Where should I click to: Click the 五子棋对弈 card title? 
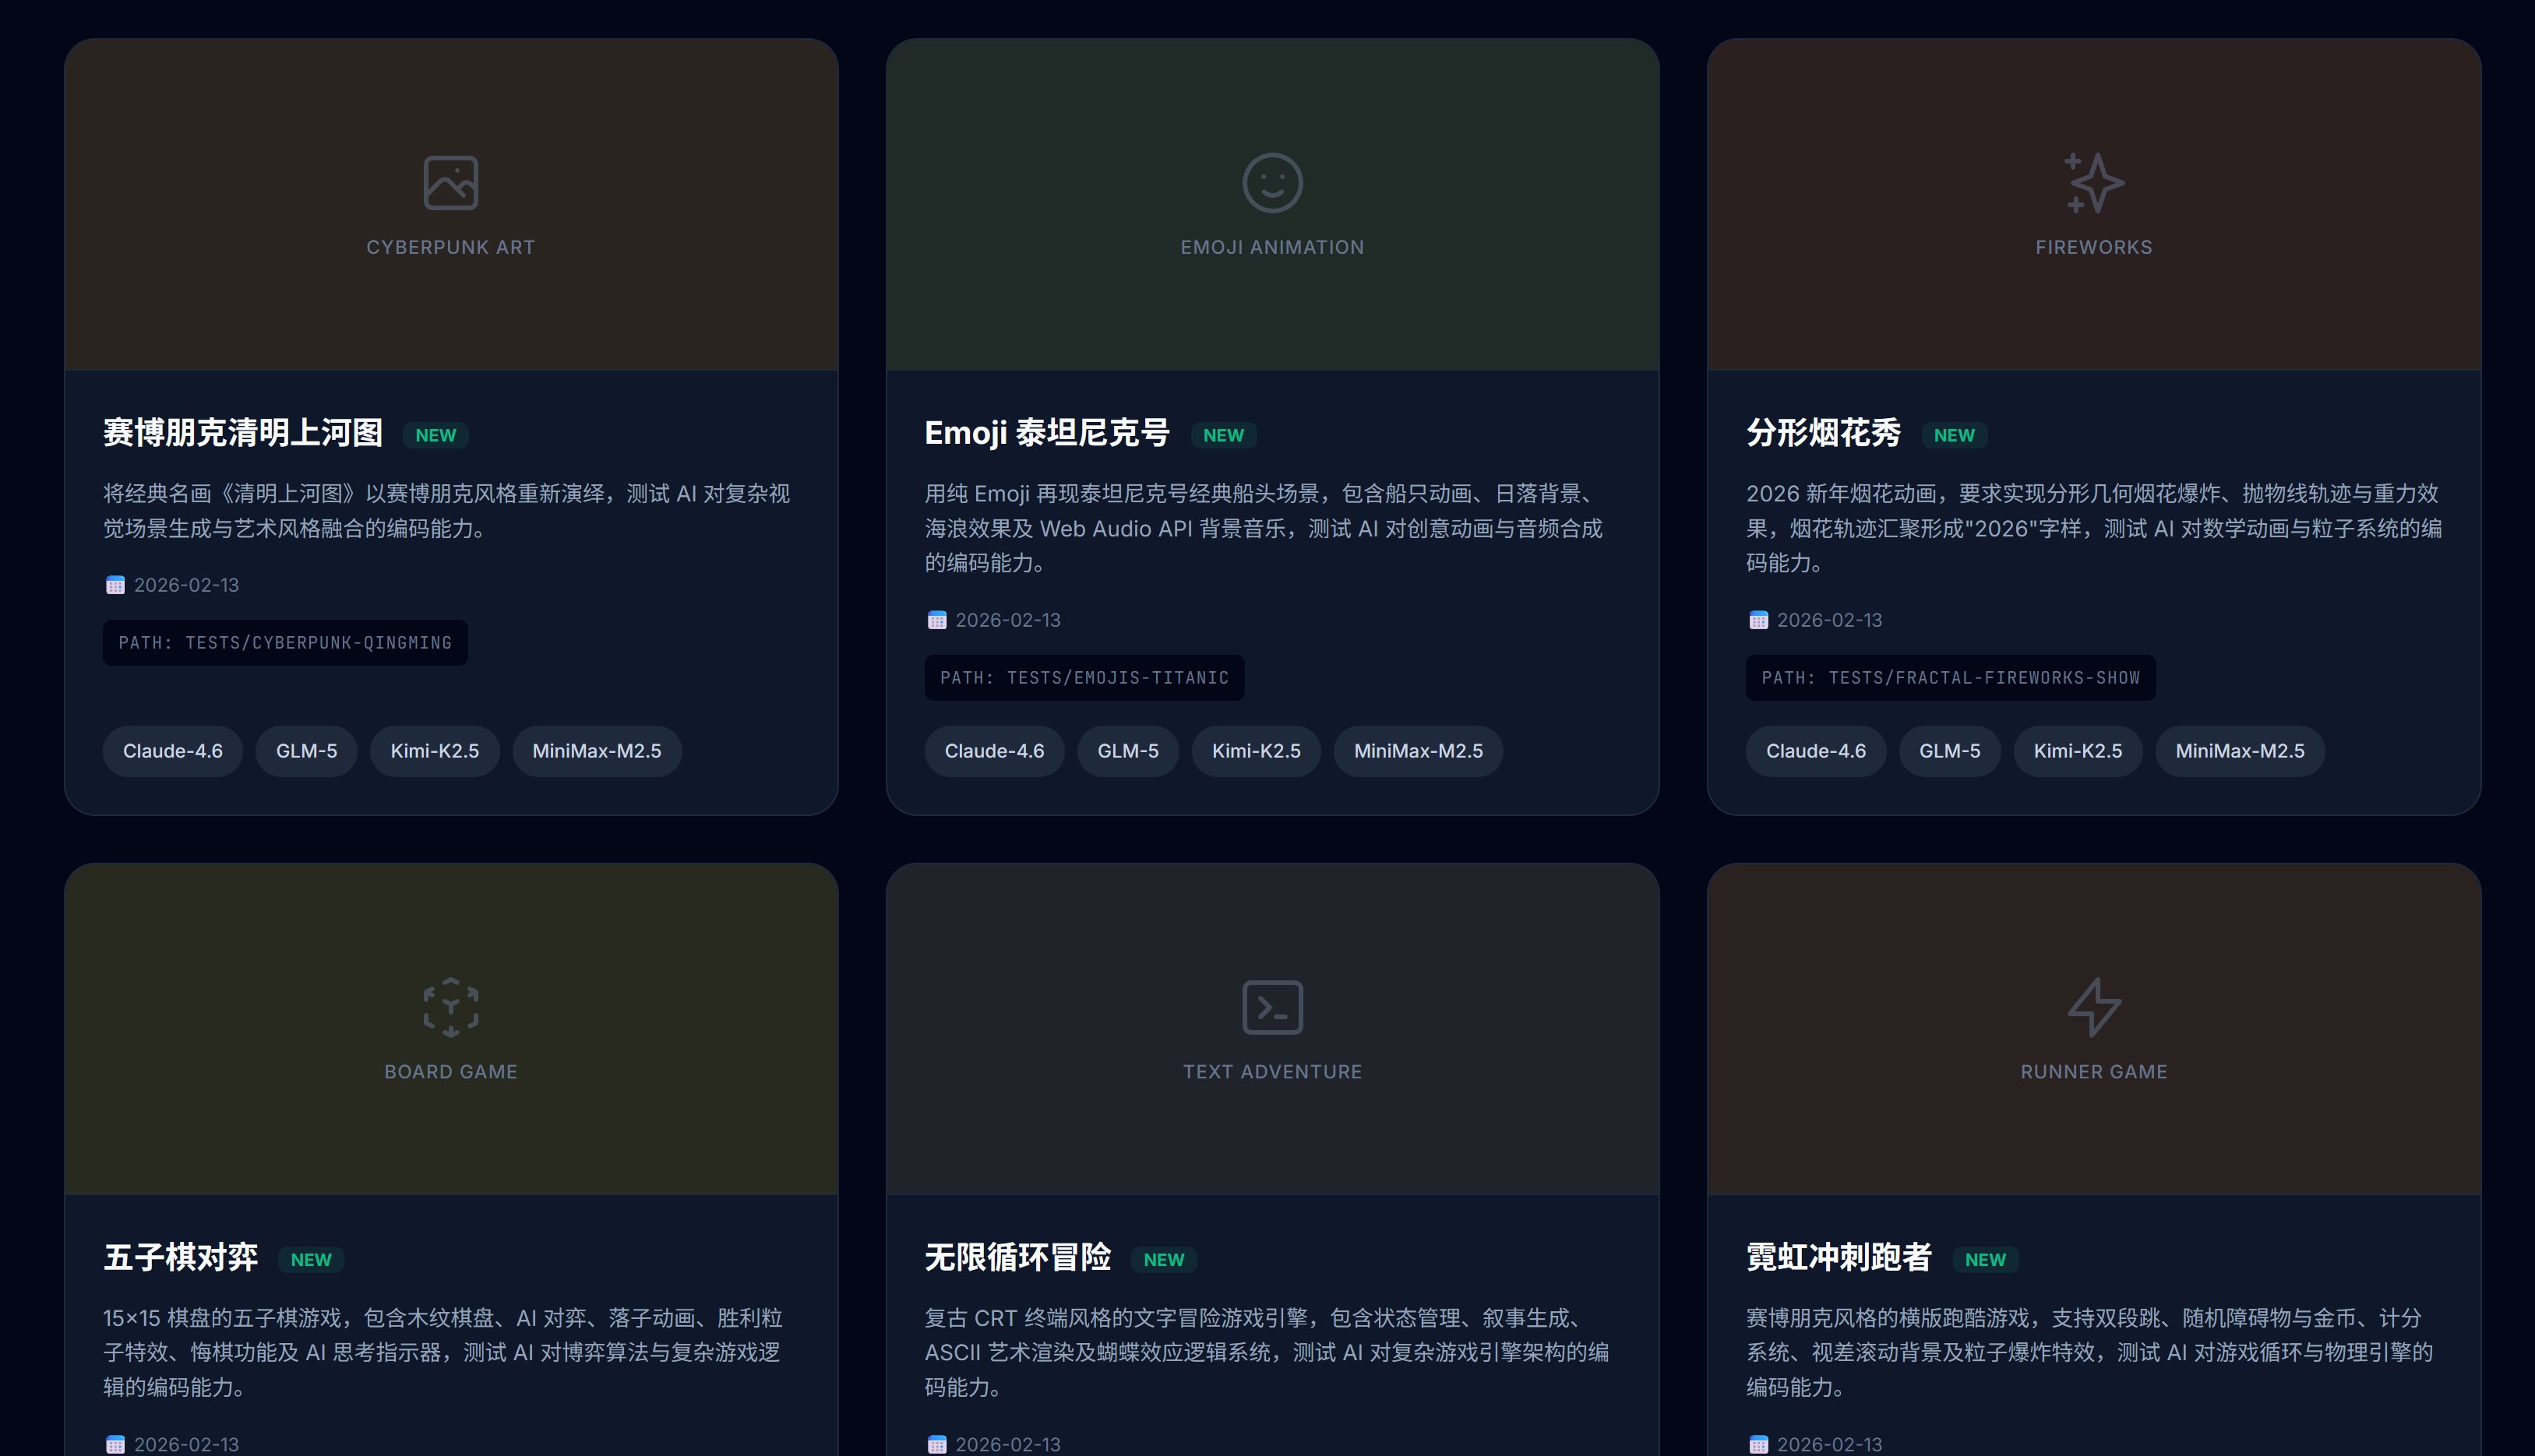(181, 1257)
